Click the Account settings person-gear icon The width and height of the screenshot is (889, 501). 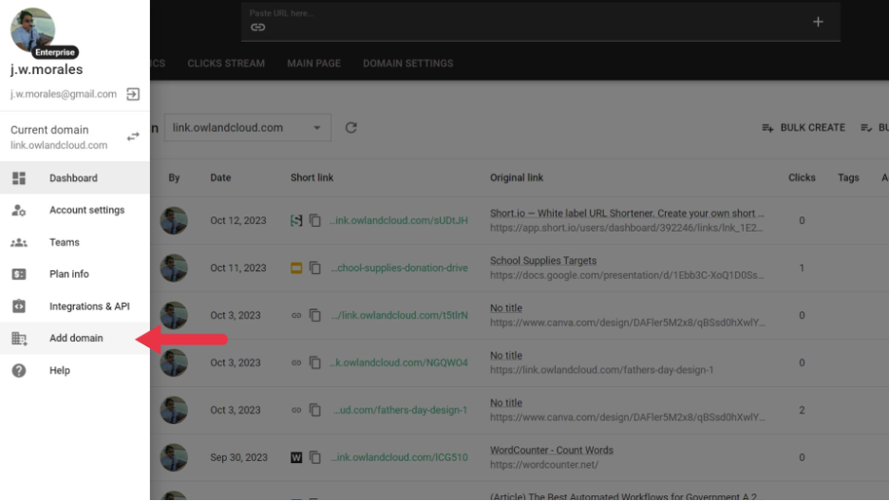click(x=19, y=211)
